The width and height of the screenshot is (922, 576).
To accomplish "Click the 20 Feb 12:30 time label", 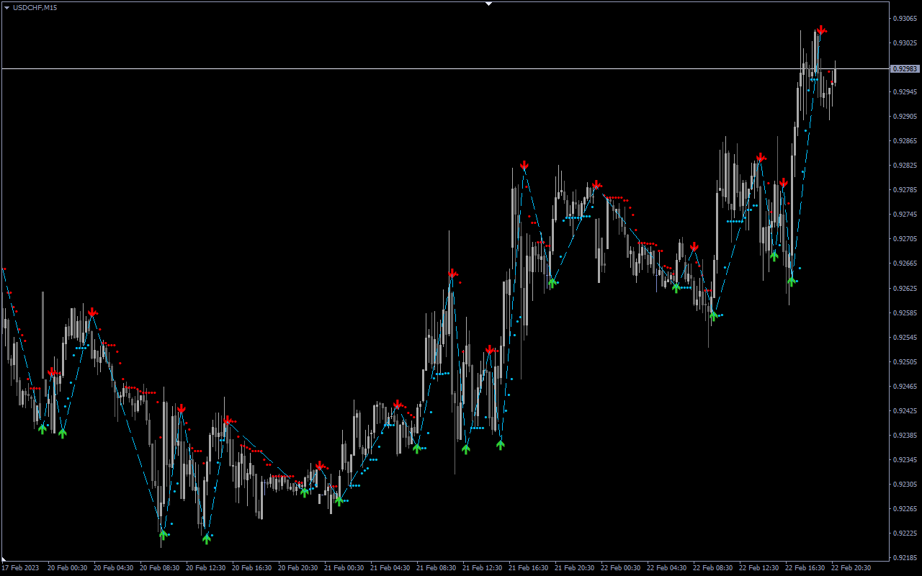I will [x=205, y=568].
